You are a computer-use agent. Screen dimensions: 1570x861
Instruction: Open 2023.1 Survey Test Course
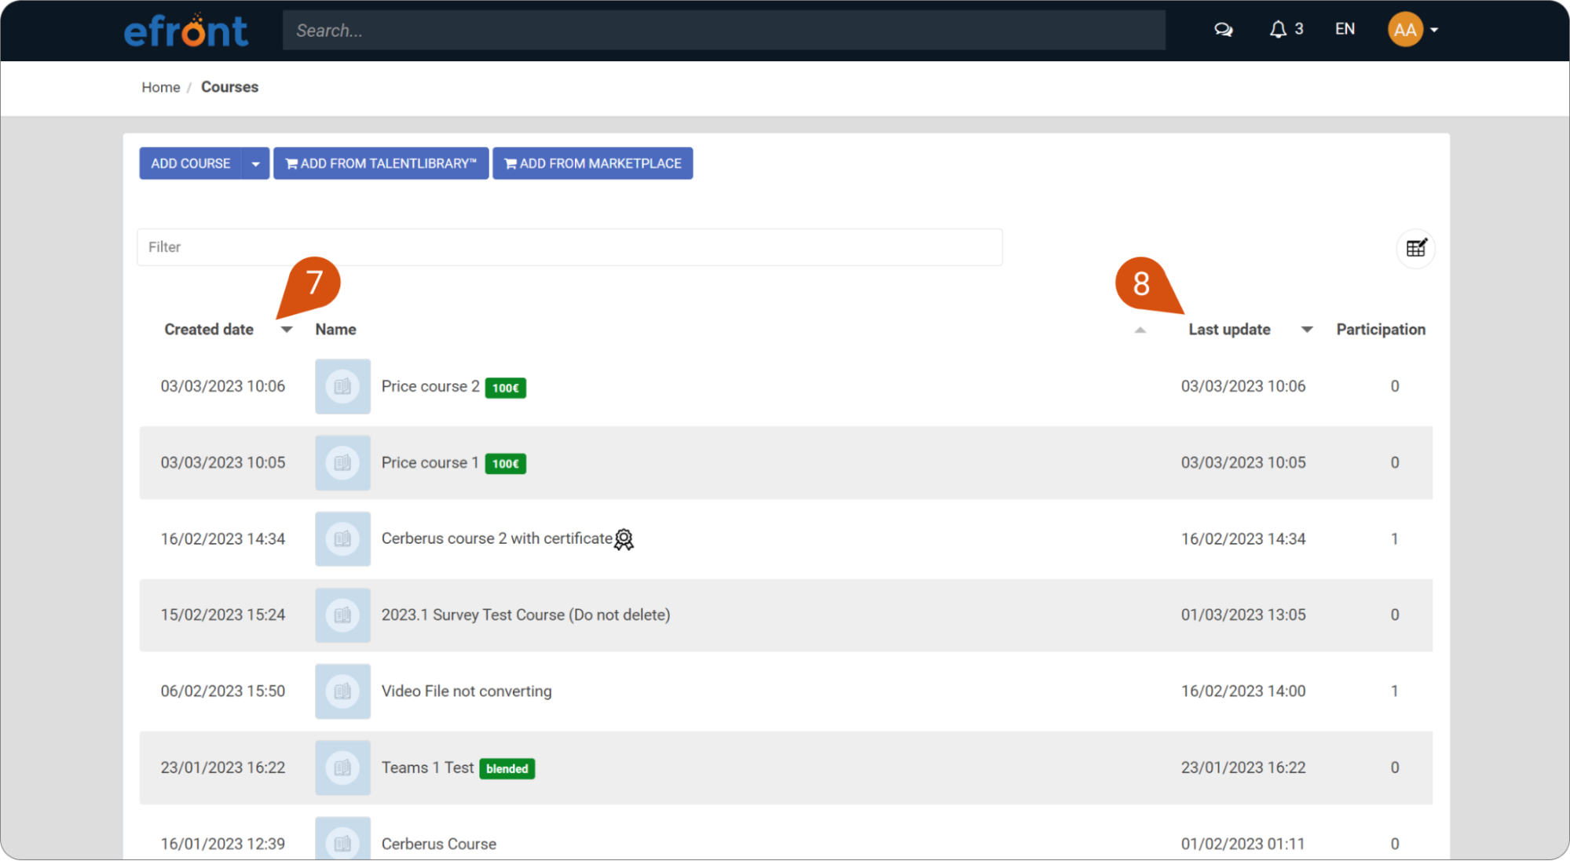[x=525, y=615]
